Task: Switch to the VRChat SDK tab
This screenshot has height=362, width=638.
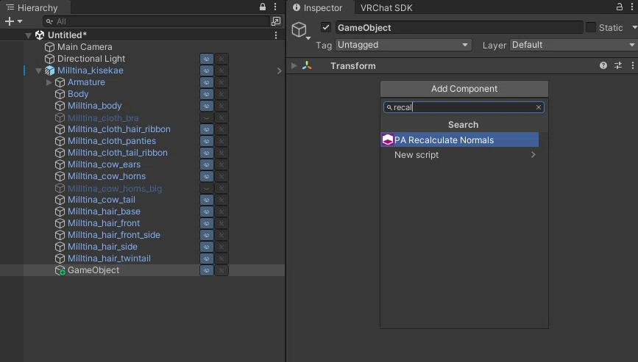Action: coord(386,8)
